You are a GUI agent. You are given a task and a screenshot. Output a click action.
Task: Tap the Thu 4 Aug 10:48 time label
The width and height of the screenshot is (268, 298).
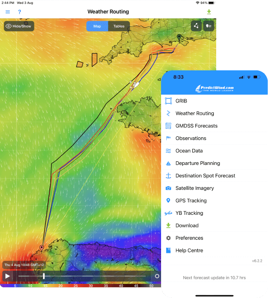(x=24, y=265)
